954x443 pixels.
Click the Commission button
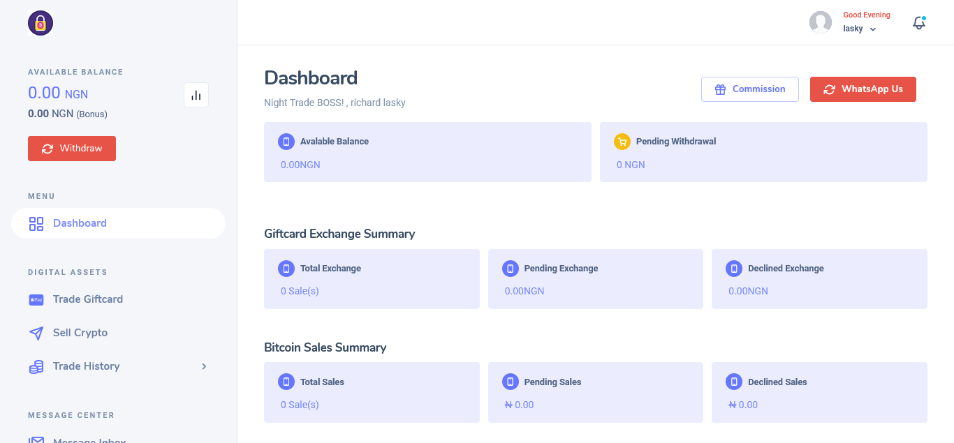pyautogui.click(x=749, y=89)
